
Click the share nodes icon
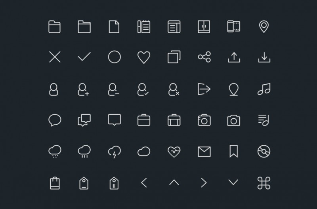[x=204, y=57]
